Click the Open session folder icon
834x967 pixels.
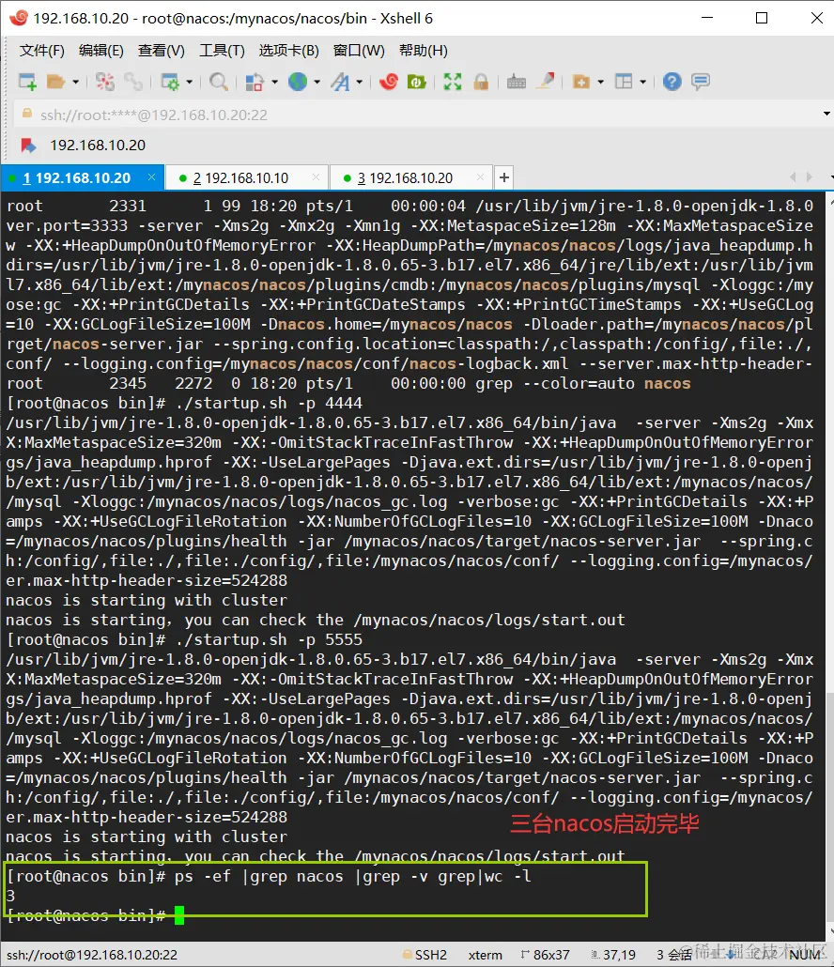coord(55,82)
